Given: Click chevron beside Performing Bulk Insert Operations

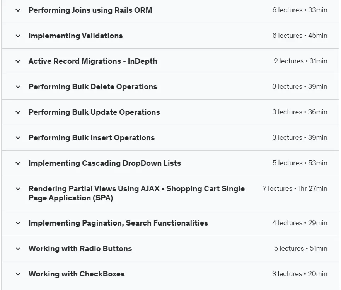Looking at the screenshot, I should pyautogui.click(x=18, y=138).
